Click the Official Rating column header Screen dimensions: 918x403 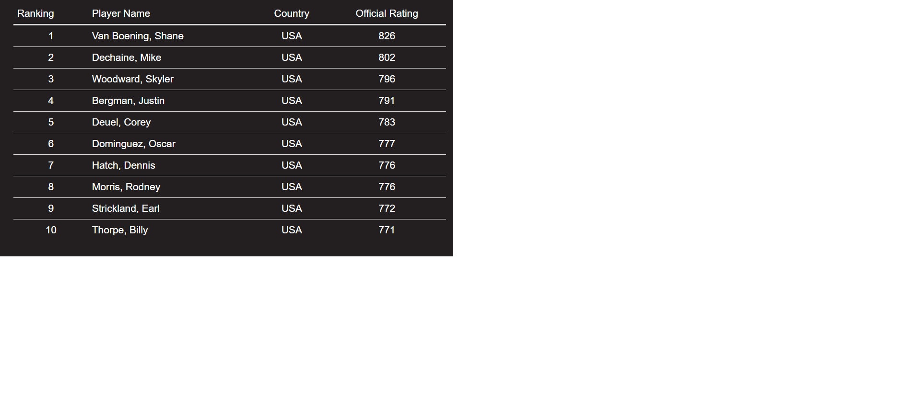point(387,13)
